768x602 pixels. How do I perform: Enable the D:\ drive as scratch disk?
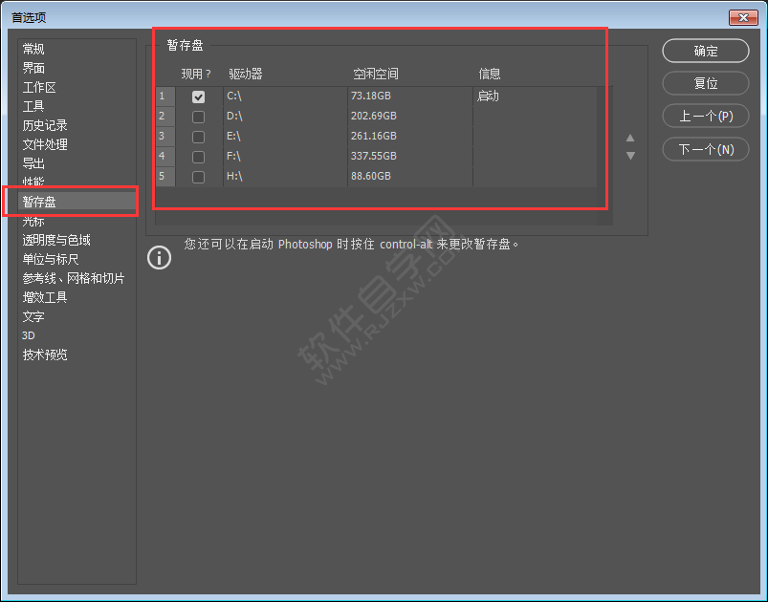click(198, 116)
